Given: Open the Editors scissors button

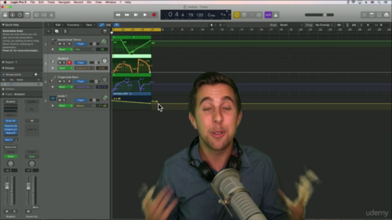Looking at the screenshot, I should click(x=51, y=15).
